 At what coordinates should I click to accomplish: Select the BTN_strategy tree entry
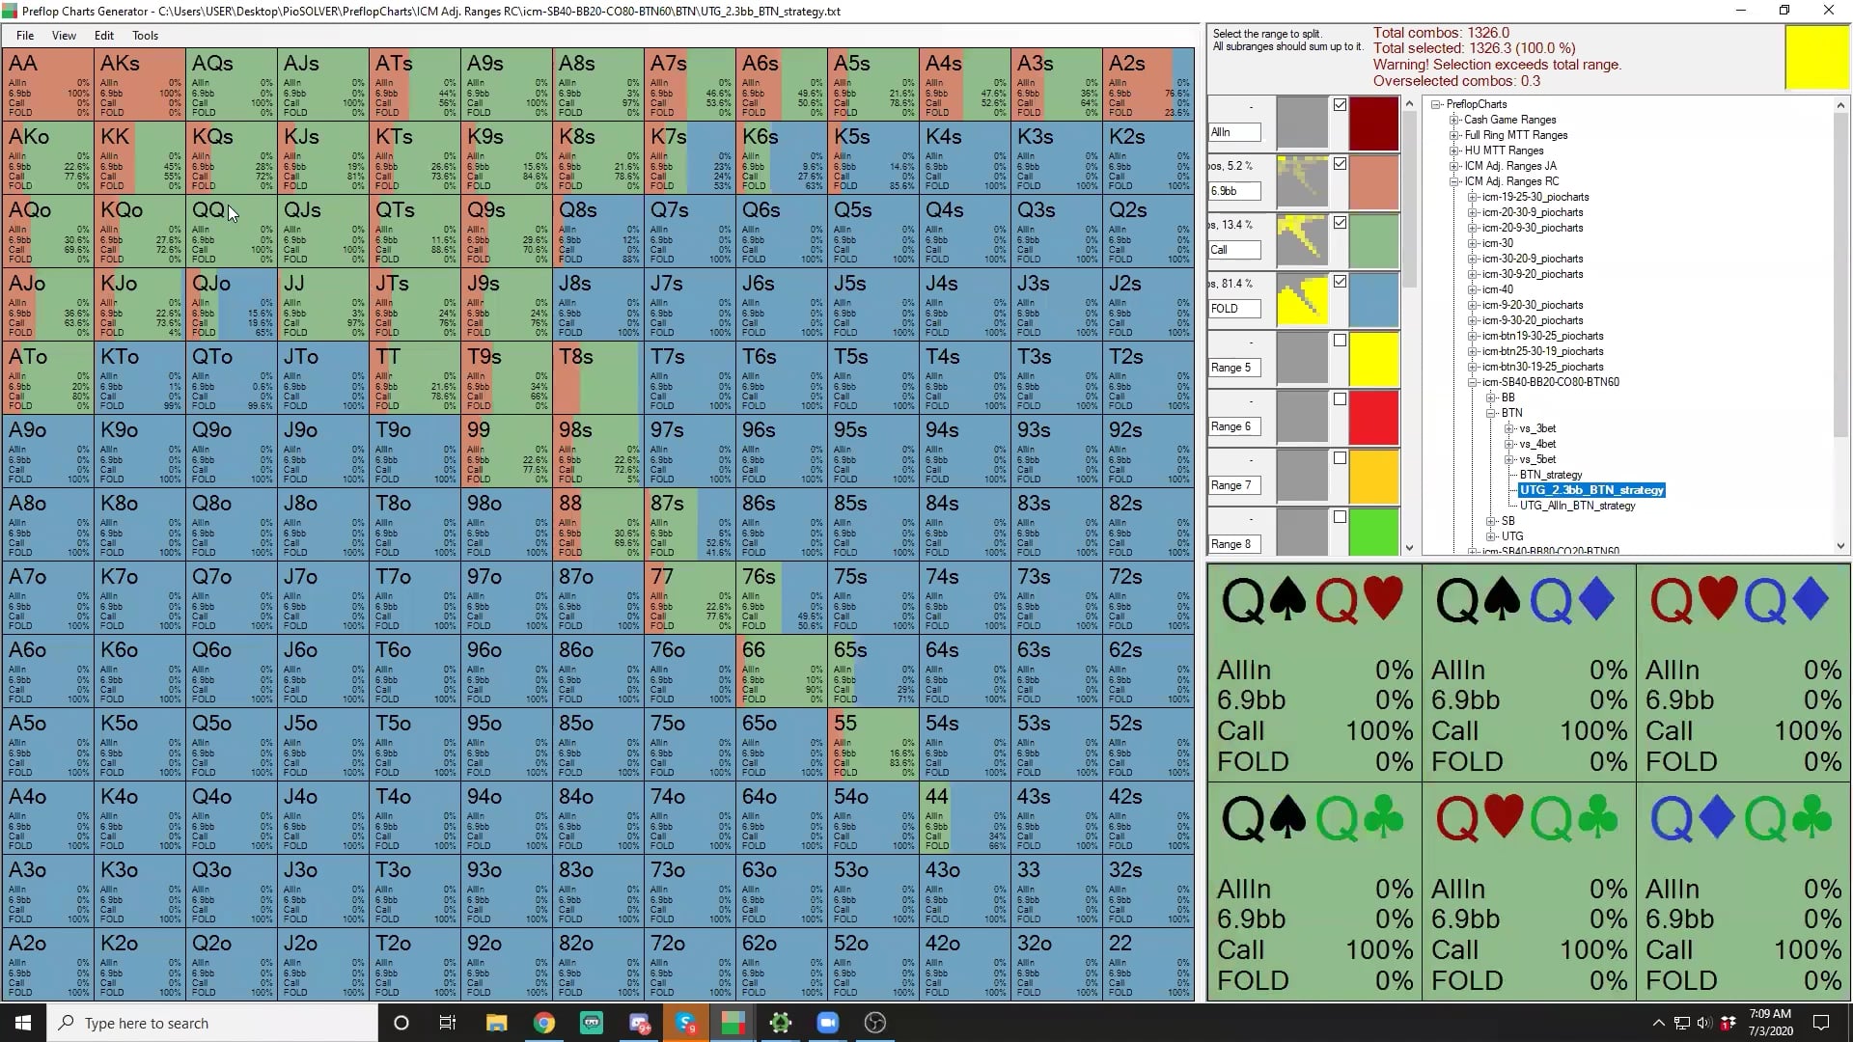click(x=1550, y=475)
